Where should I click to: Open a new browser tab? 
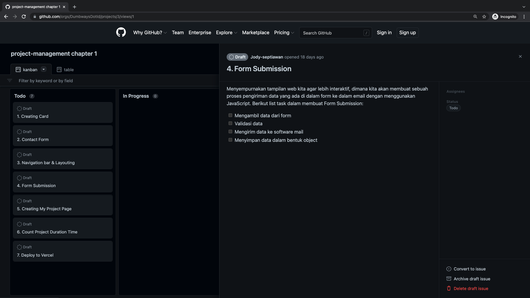click(75, 7)
